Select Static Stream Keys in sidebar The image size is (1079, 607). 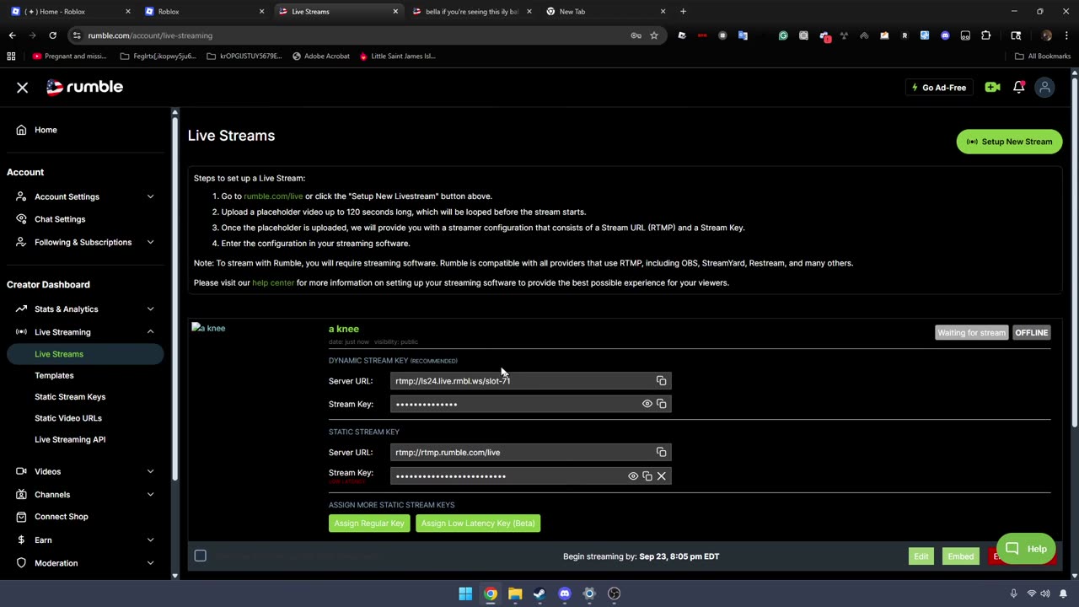point(70,397)
